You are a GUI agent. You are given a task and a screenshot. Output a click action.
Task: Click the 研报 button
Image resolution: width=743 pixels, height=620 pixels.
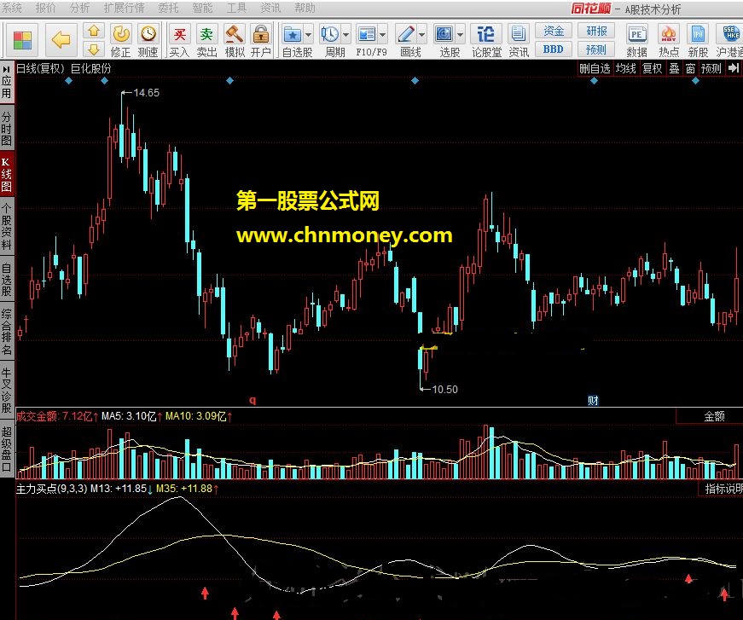pyautogui.click(x=596, y=31)
